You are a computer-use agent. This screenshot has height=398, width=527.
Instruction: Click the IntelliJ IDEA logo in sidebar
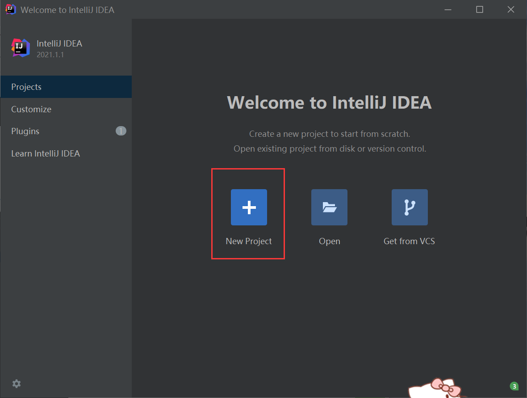pyautogui.click(x=21, y=48)
